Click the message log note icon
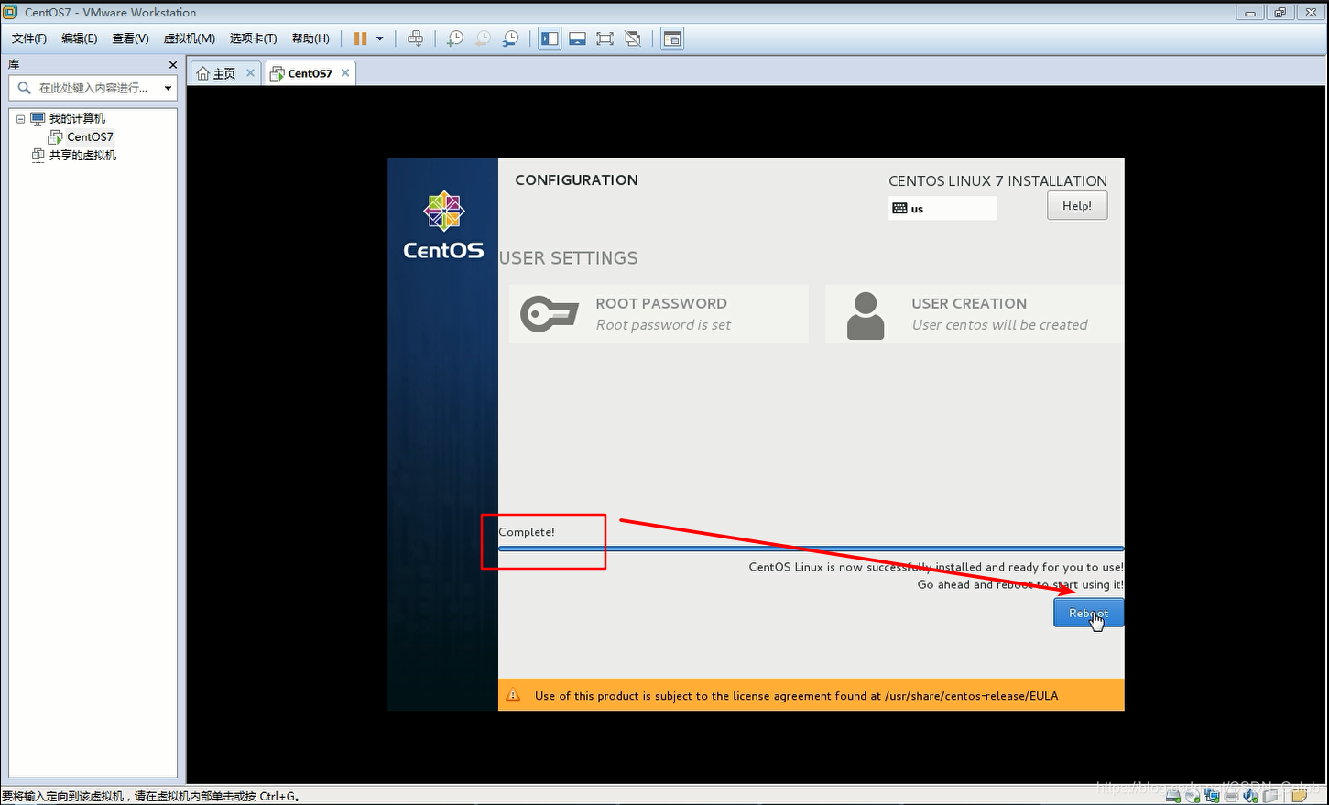Viewport: 1329px width, 805px height. coord(1299,796)
